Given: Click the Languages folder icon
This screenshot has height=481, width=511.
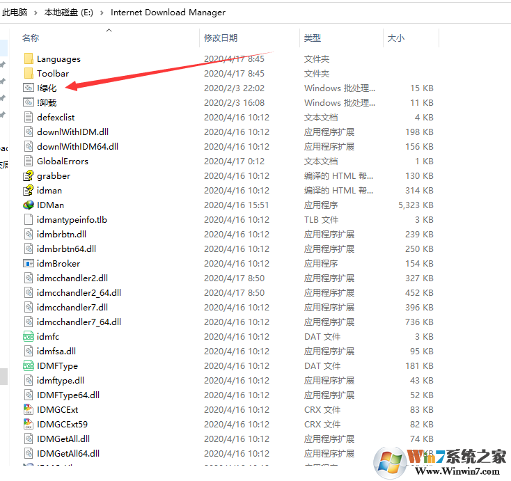Looking at the screenshot, I should [x=29, y=59].
